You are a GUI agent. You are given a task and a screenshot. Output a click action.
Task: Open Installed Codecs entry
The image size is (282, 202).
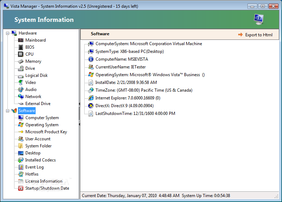[41, 160]
